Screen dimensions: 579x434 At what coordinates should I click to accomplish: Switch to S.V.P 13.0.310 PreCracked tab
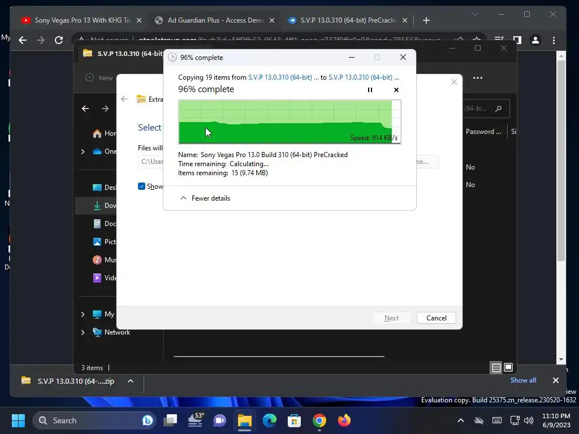pos(347,20)
